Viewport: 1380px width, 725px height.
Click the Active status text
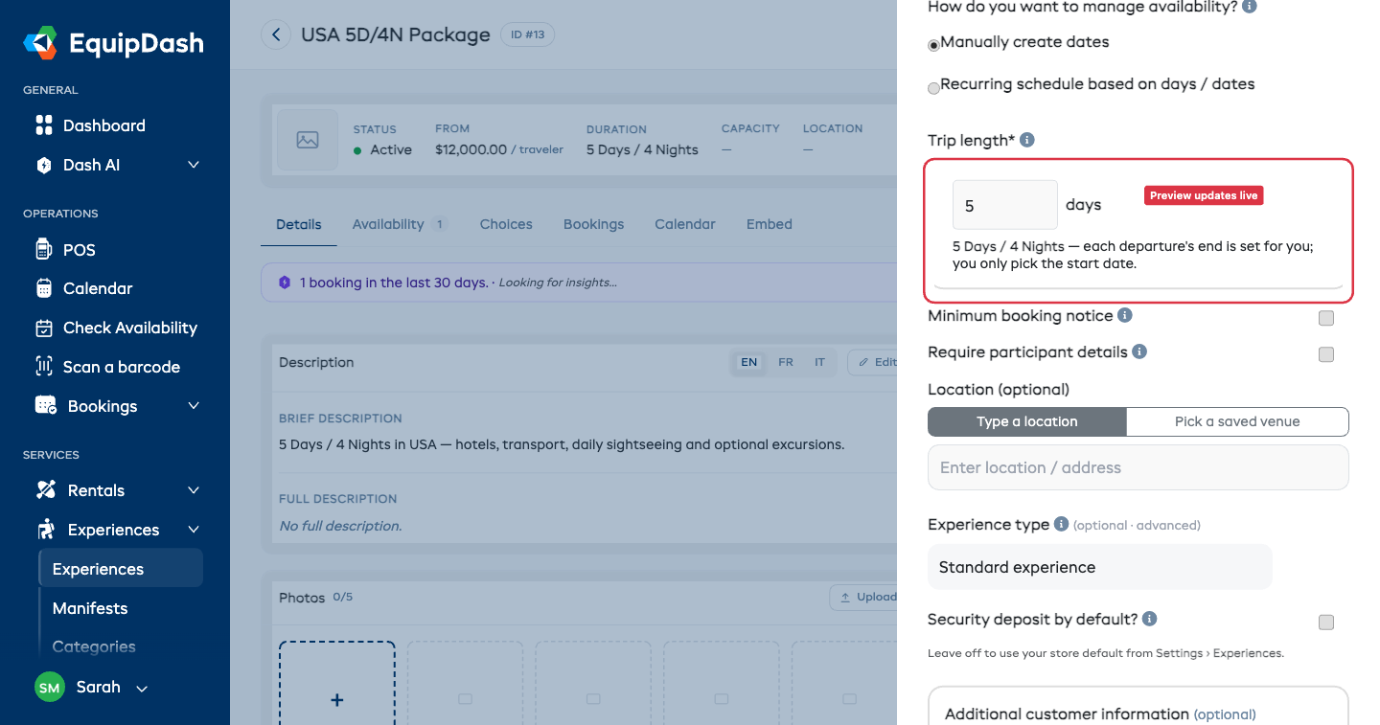tap(391, 149)
